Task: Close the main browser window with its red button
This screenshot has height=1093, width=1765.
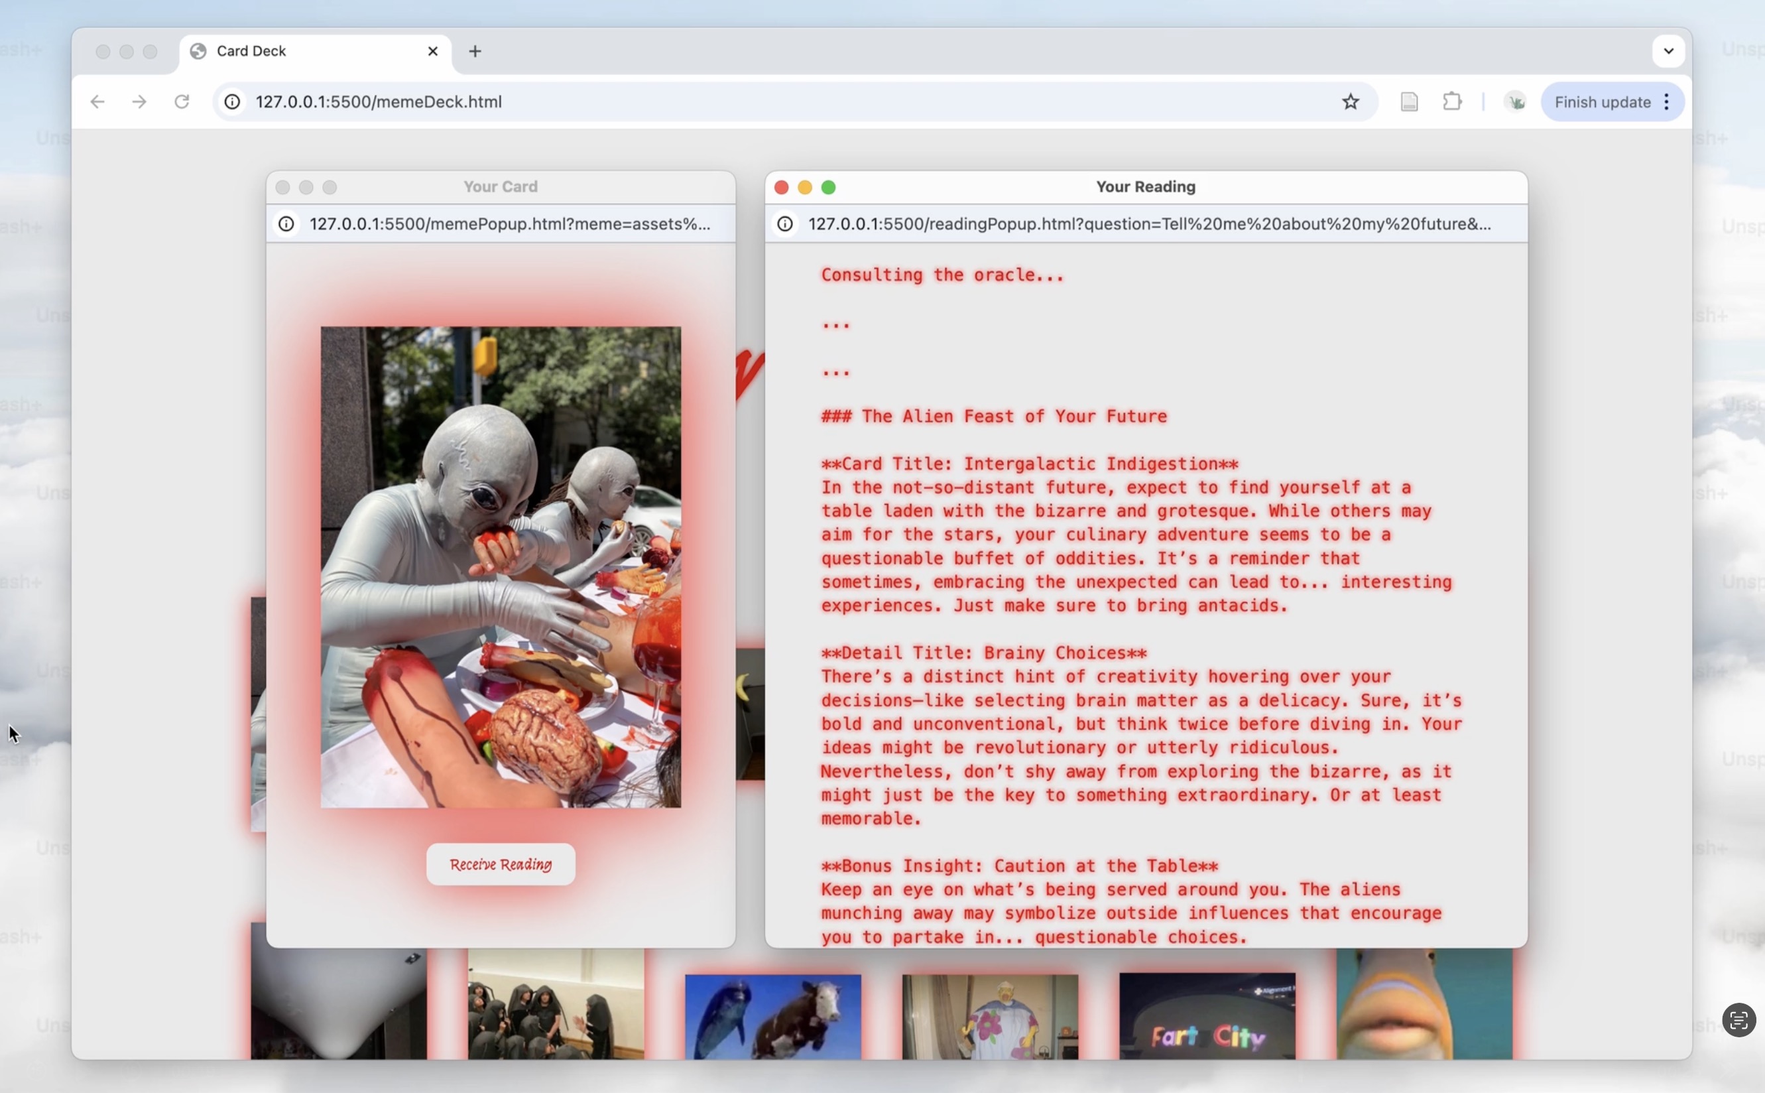Action: click(103, 52)
